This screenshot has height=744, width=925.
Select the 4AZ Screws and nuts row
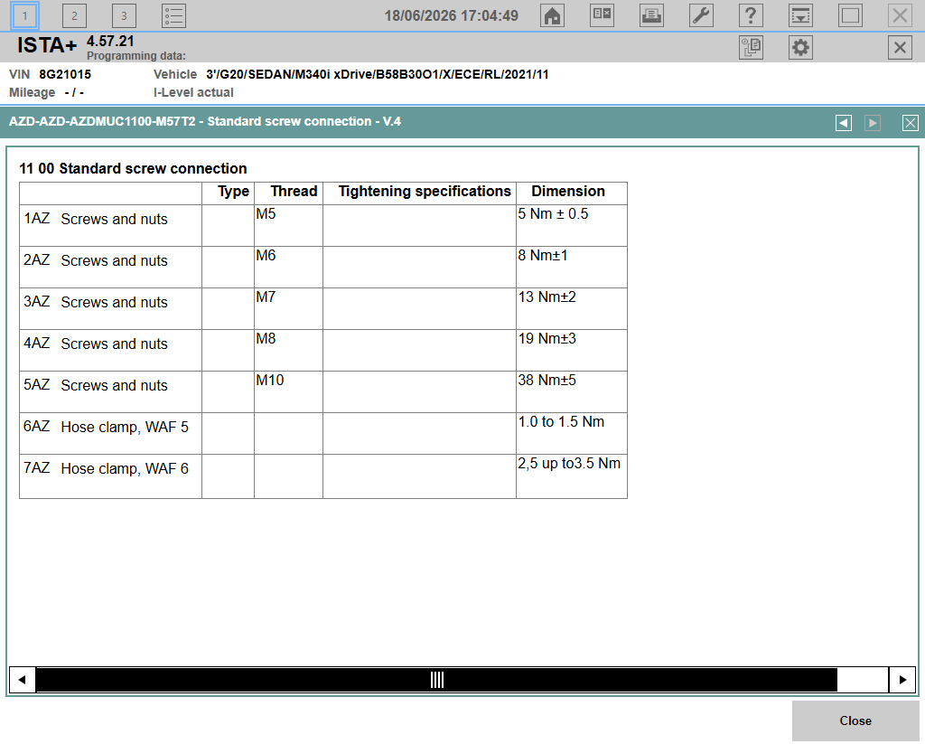[323, 350]
